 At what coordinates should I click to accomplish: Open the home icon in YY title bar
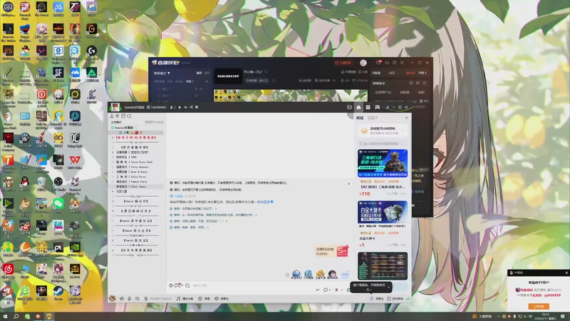(358, 108)
